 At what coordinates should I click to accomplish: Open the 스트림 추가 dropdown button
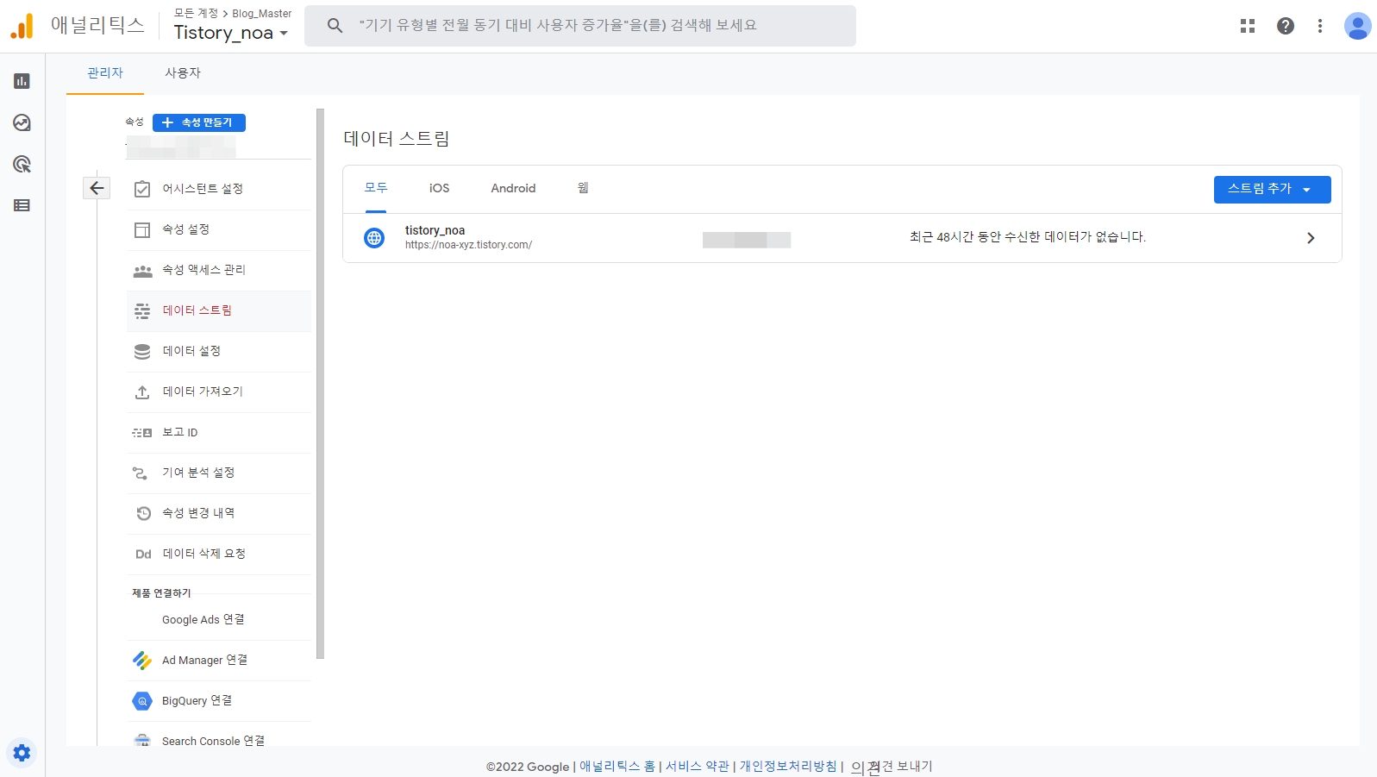pyautogui.click(x=1272, y=189)
